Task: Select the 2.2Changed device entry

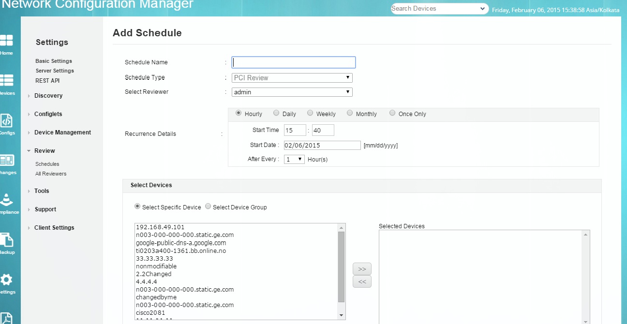Action: pos(153,274)
